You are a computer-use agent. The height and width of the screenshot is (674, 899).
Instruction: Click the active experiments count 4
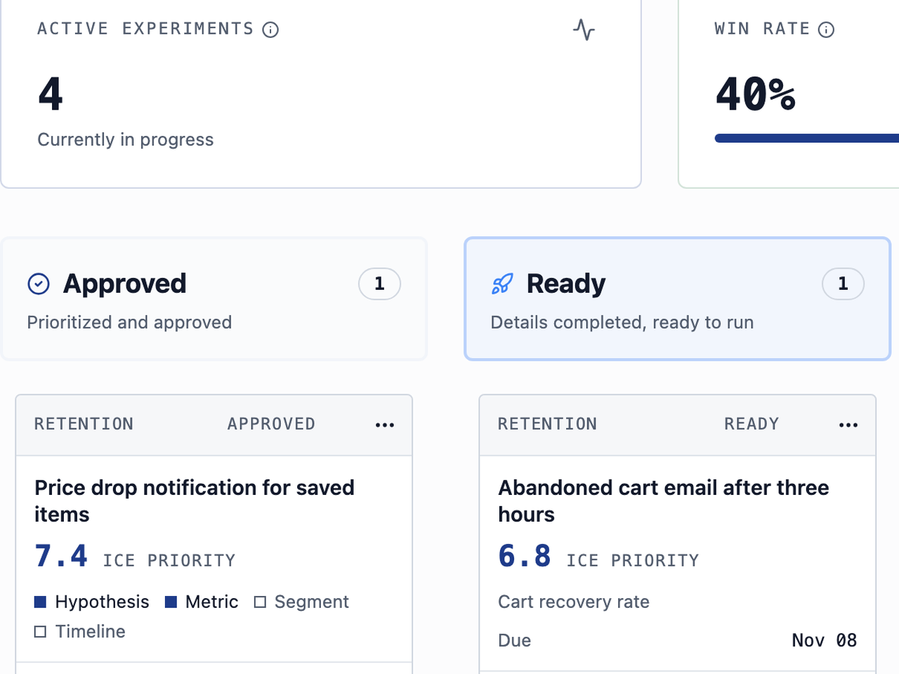coord(51,94)
